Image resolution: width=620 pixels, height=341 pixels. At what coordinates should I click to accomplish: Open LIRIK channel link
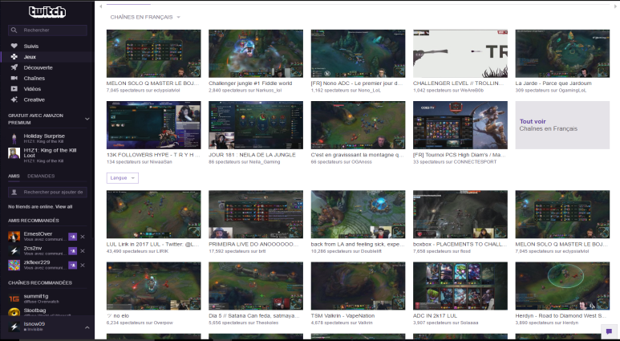pos(161,251)
